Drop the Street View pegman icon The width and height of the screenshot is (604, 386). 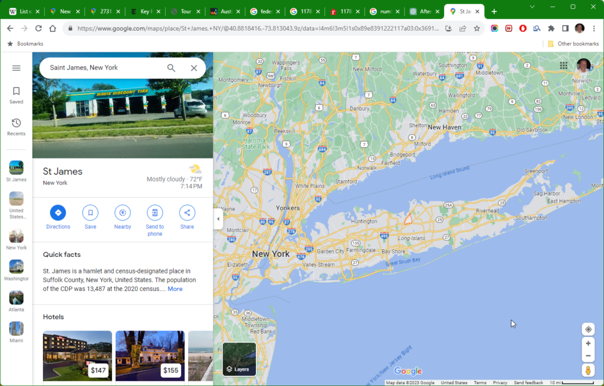(587, 370)
